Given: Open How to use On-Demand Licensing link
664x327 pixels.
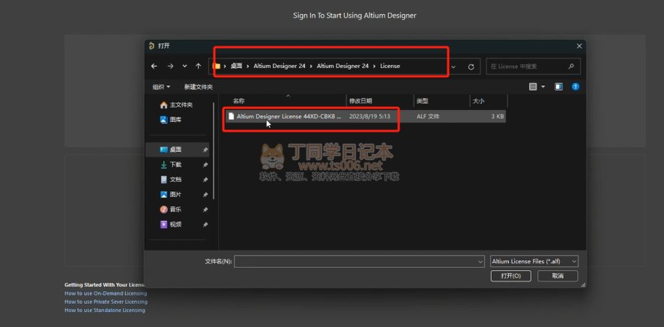Looking at the screenshot, I should coord(106,293).
